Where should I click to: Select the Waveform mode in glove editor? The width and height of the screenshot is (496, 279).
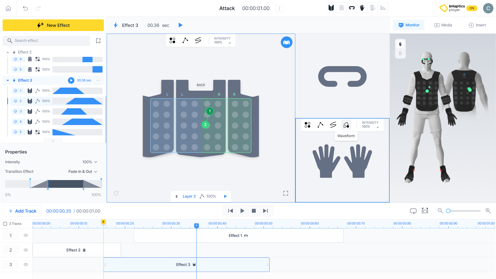coord(346,125)
